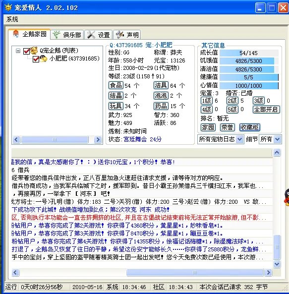
Task: Click log horizontal scroll left arrow
Action: pyautogui.click(x=15, y=273)
